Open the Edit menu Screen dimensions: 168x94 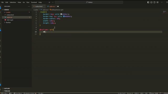7,2
